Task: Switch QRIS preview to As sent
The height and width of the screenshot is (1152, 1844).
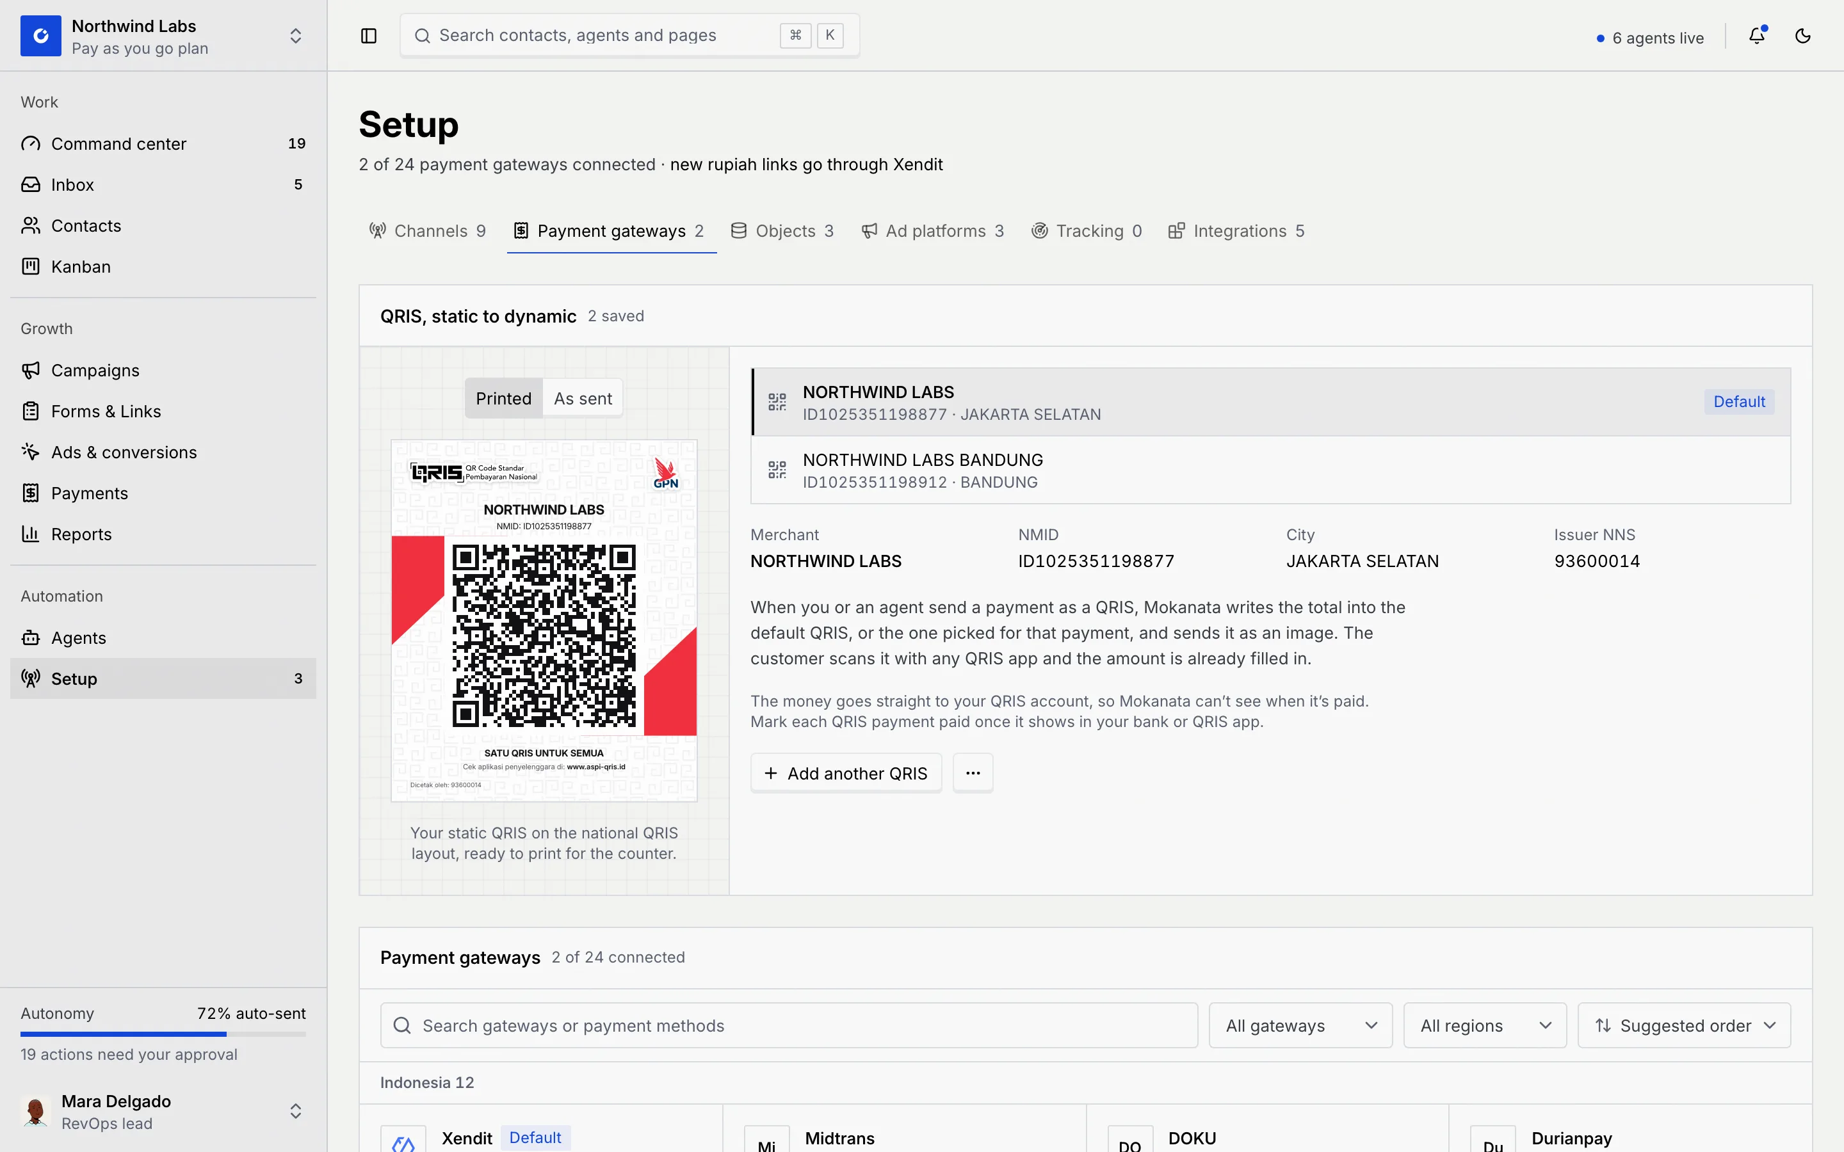Action: [x=583, y=399]
